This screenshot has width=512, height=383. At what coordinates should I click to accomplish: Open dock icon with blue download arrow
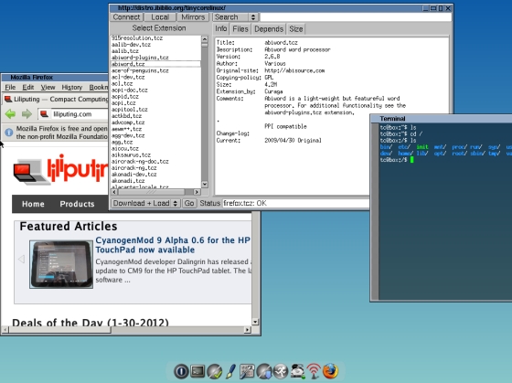[264, 371]
